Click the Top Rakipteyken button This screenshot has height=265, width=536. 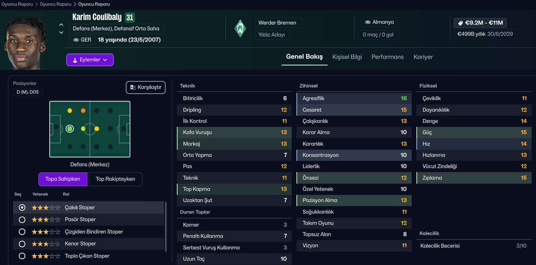pyautogui.click(x=115, y=179)
